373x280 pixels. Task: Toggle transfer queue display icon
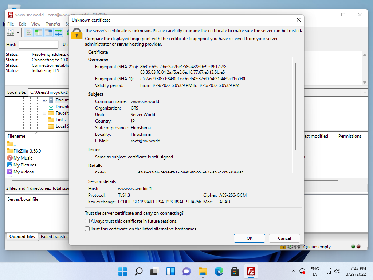click(58, 32)
